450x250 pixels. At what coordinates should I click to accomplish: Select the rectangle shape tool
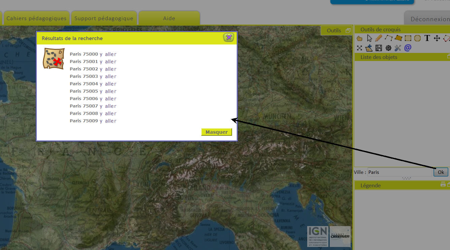pyautogui.click(x=408, y=38)
